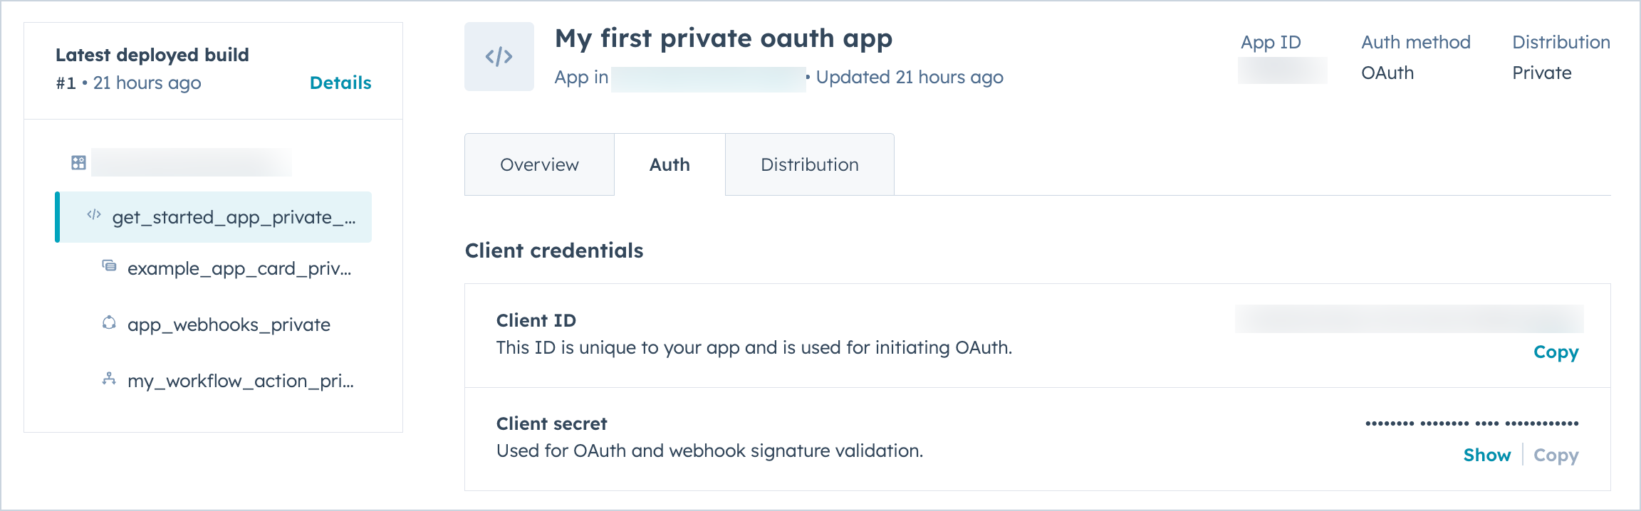Click the masked client secret dots
1641x511 pixels.
(x=1471, y=424)
